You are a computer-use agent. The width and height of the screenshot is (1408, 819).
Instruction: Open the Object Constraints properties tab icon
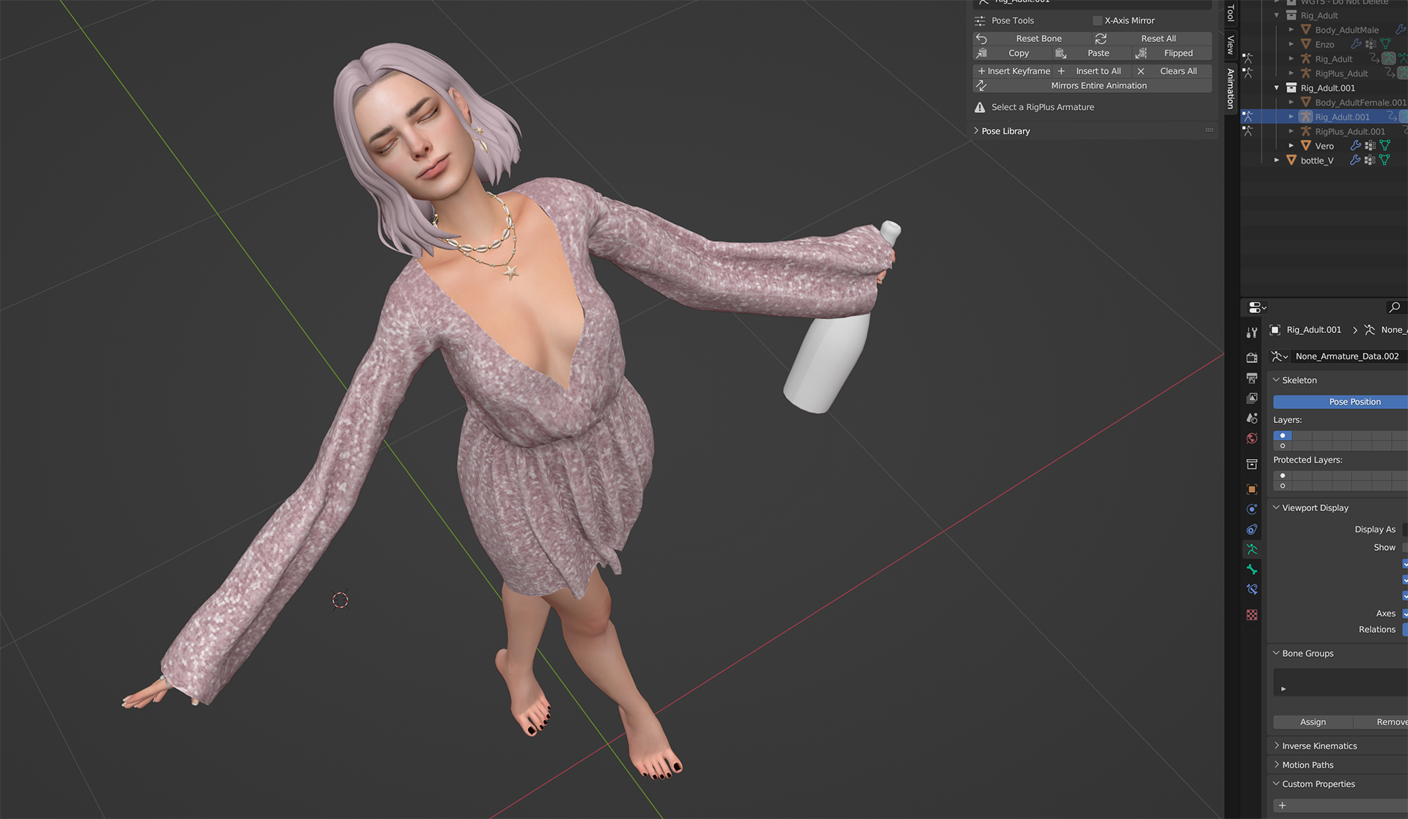click(1252, 529)
